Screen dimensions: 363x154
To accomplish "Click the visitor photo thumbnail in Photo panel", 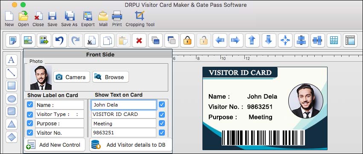I will (x=41, y=78).
